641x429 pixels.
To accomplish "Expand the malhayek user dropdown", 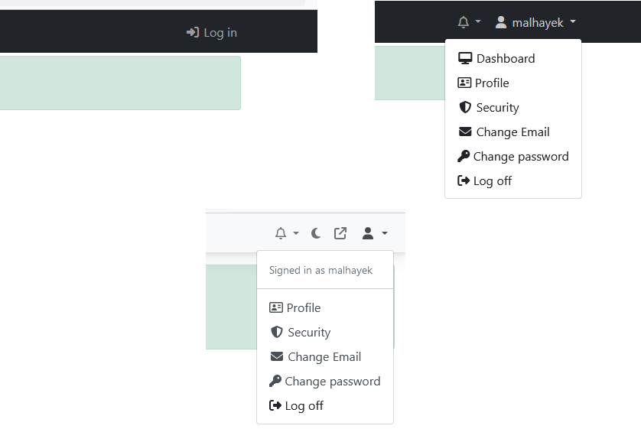I will tap(535, 22).
